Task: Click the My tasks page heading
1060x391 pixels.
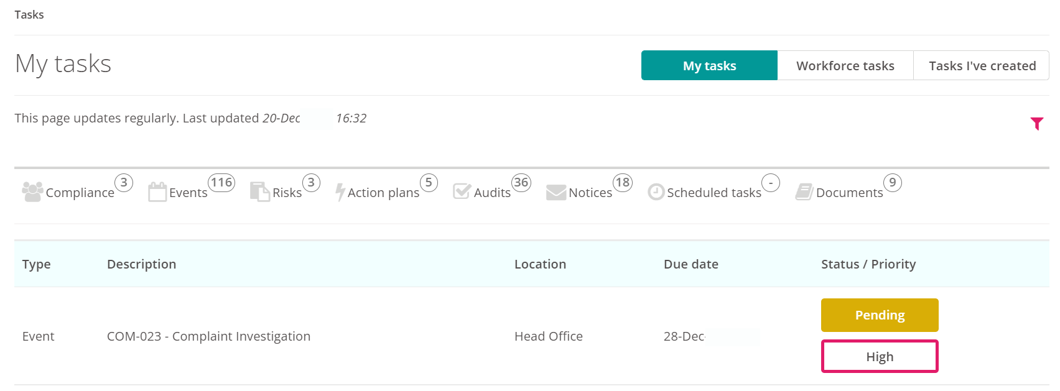Action: click(63, 64)
